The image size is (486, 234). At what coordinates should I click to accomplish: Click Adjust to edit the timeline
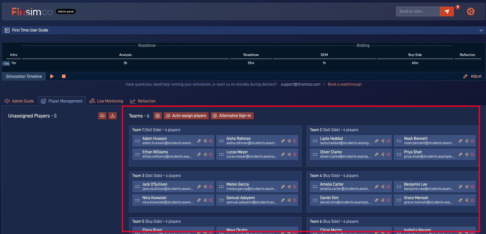click(472, 76)
